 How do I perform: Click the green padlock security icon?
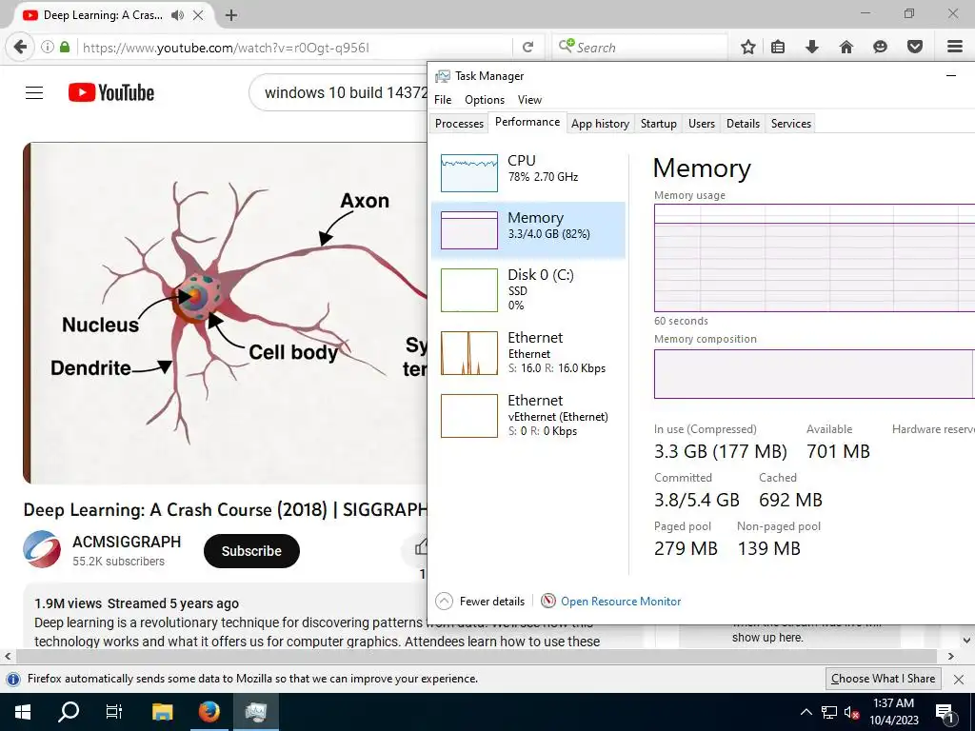click(65, 48)
